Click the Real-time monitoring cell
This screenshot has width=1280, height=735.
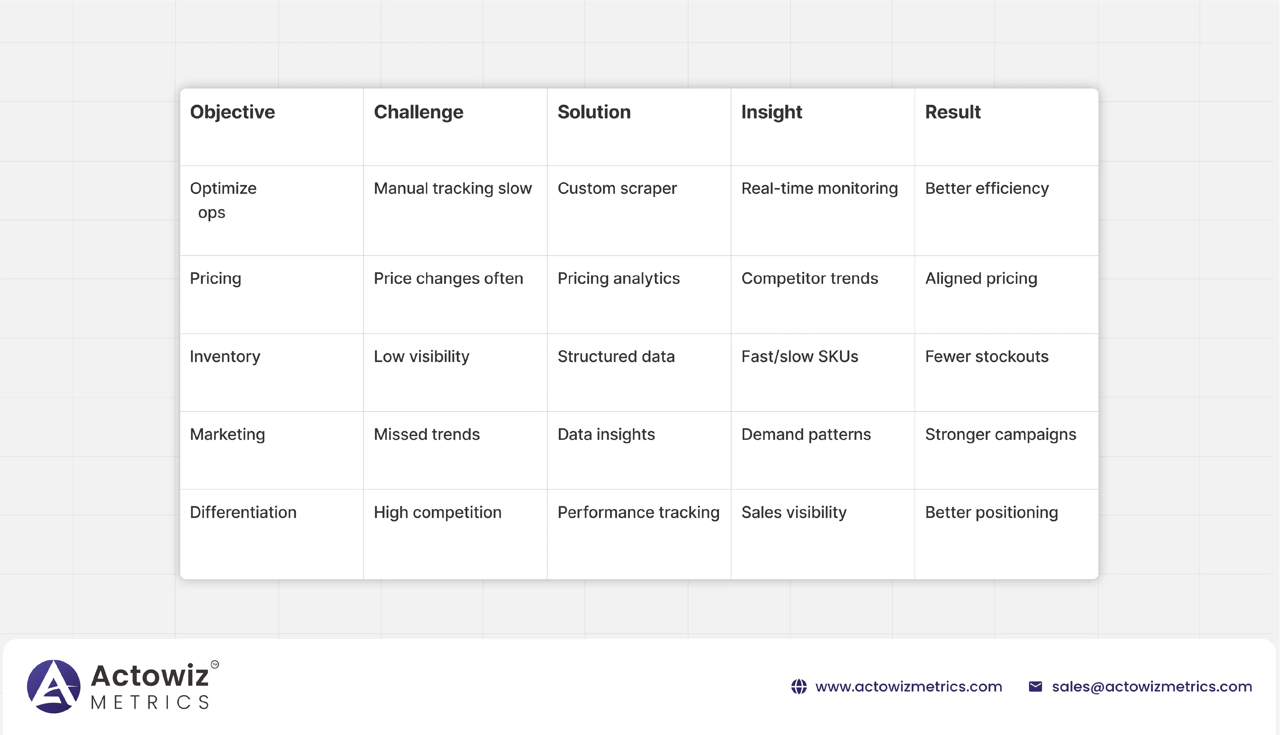819,188
